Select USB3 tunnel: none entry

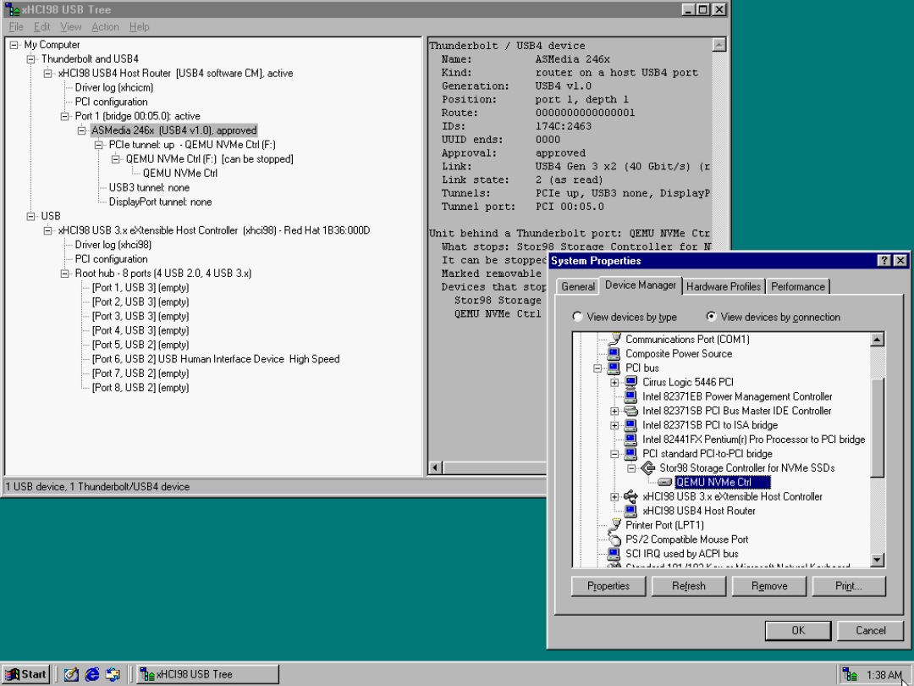click(x=149, y=188)
